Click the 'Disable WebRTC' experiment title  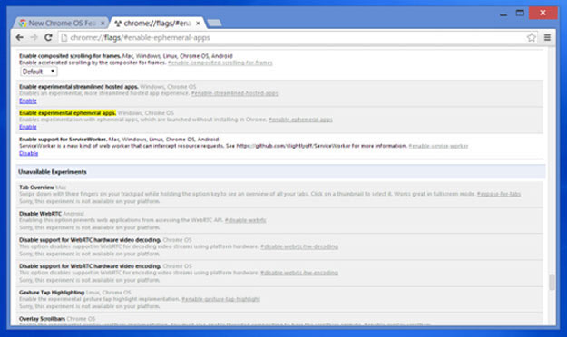pyautogui.click(x=40, y=214)
